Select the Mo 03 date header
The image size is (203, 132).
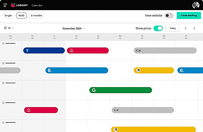(120, 37)
